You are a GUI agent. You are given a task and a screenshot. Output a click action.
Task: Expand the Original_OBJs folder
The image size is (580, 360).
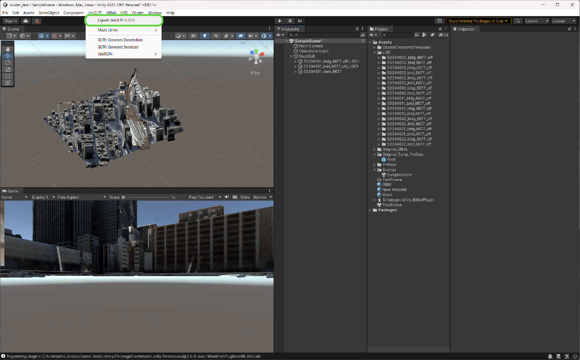point(375,149)
